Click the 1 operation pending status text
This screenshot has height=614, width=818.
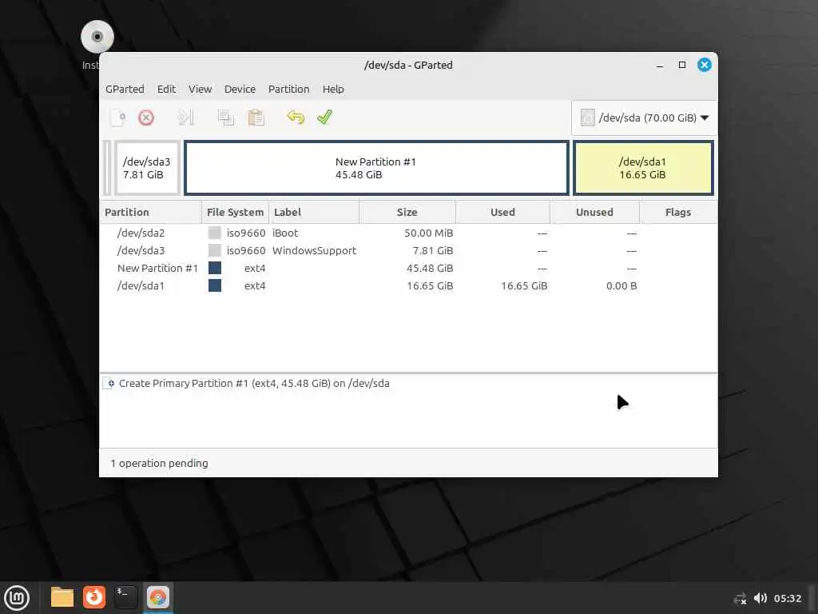159,464
